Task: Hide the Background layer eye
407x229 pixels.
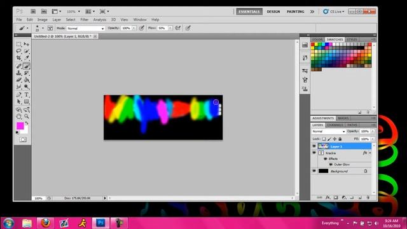Action: click(314, 171)
